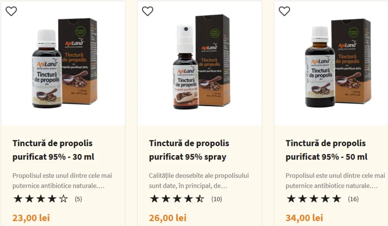Open 'Tinctură de propolis purificat 95% - 30 ml' title
Screen dimensions: 388x226
(x=52, y=150)
